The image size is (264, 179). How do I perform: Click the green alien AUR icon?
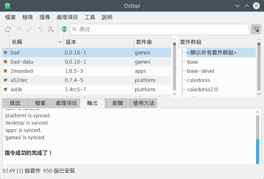[64, 29]
